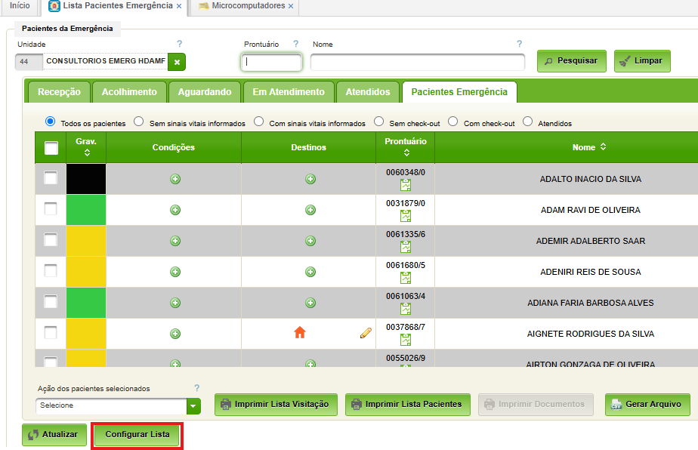Select Atendidos radio filter
698x450 pixels.
coord(527,121)
